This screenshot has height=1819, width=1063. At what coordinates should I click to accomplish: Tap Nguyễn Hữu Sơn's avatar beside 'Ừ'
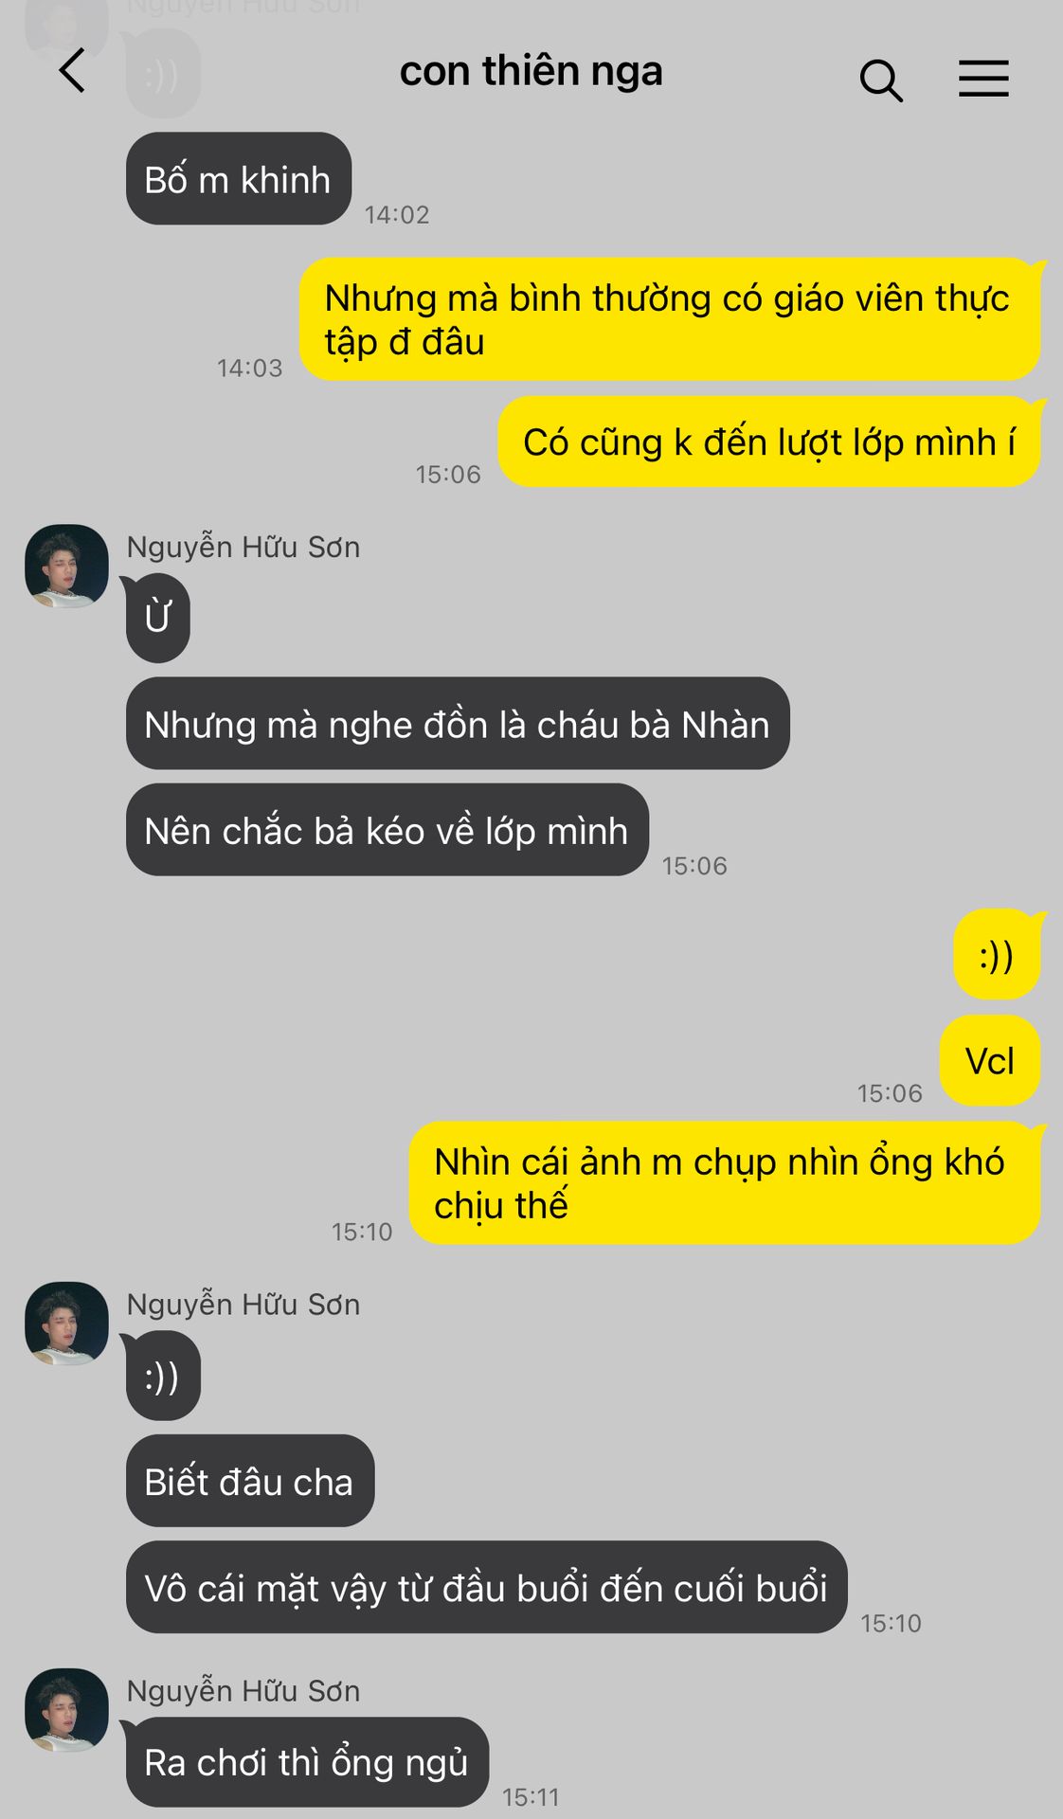[66, 566]
